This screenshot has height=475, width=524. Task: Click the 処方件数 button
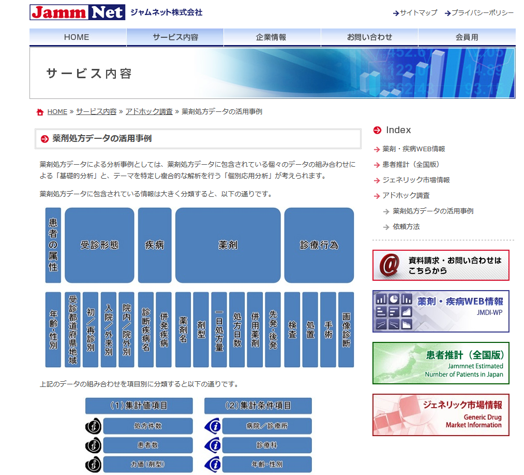tap(148, 426)
